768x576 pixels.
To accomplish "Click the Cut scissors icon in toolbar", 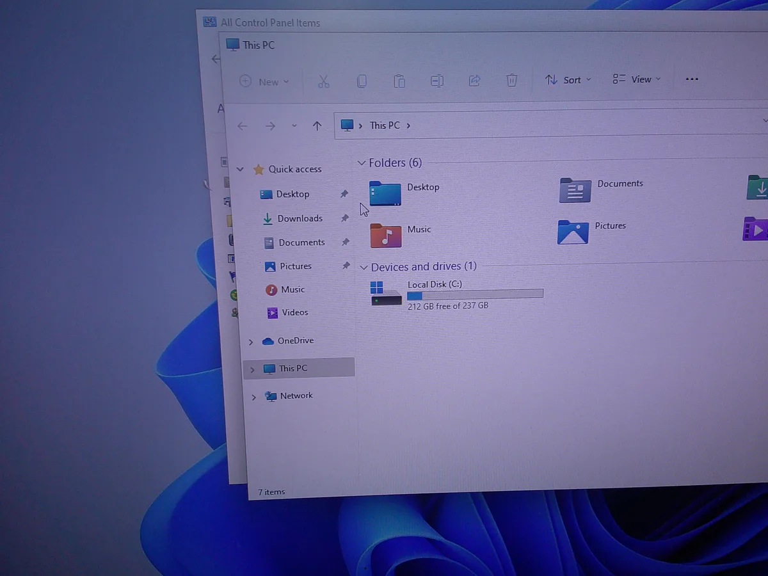I will (x=323, y=81).
